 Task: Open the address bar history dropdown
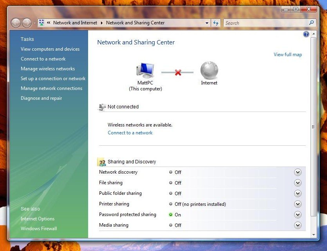tap(207, 23)
